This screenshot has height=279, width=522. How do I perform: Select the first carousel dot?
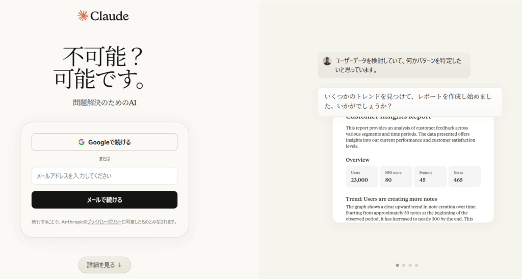coord(397,265)
